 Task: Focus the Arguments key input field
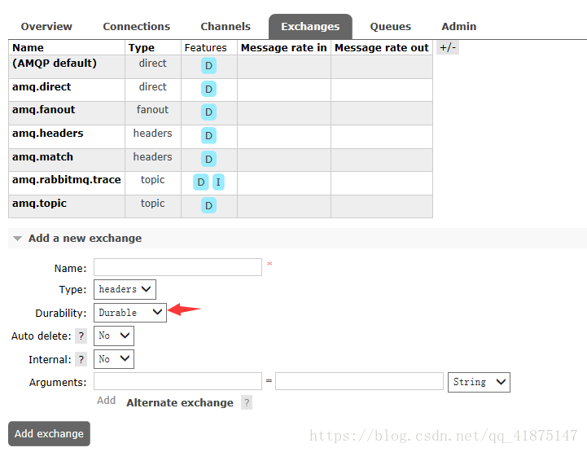click(177, 382)
